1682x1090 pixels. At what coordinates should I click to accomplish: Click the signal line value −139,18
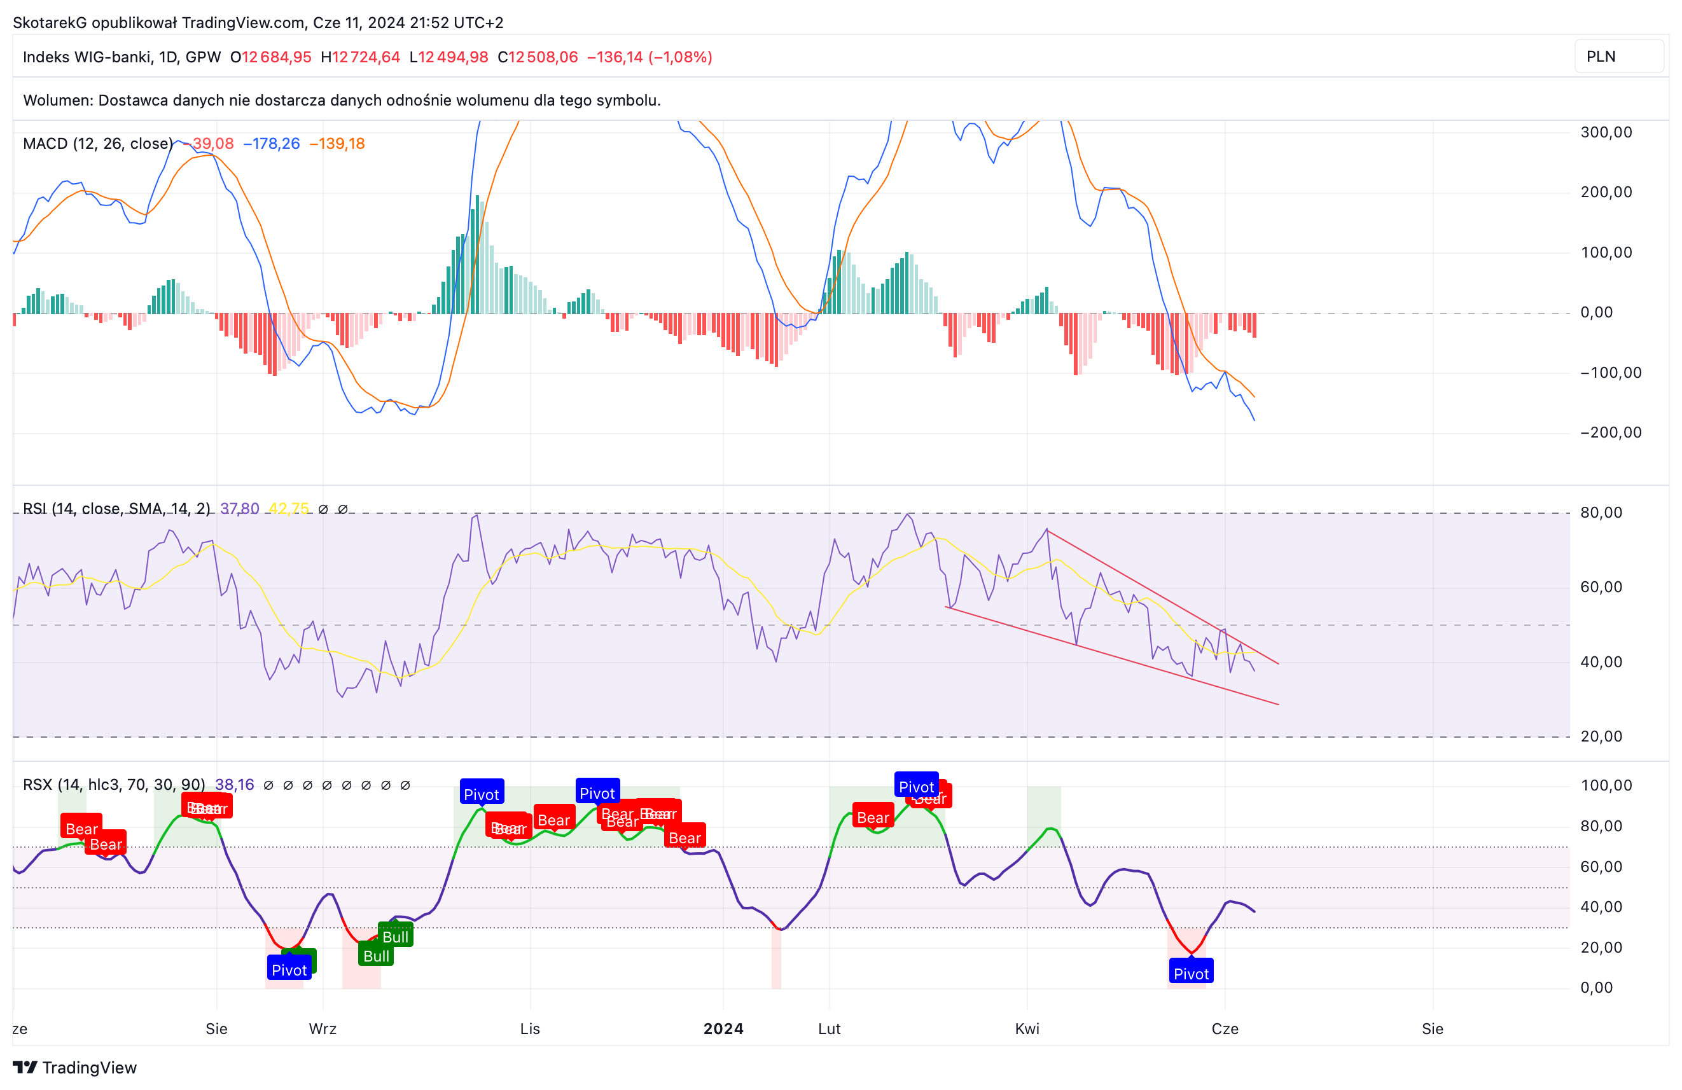pos(337,143)
